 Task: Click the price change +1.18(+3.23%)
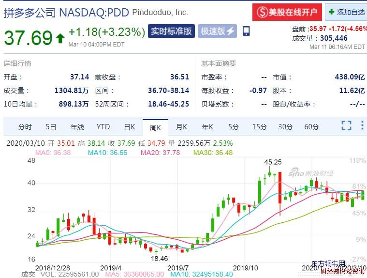pyautogui.click(x=107, y=32)
